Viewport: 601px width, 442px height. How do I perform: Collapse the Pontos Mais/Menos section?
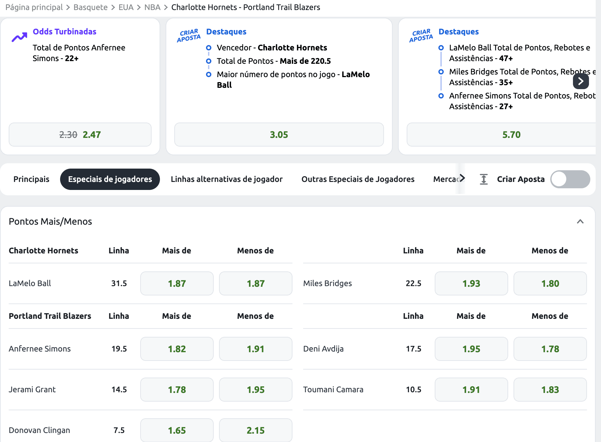click(580, 222)
